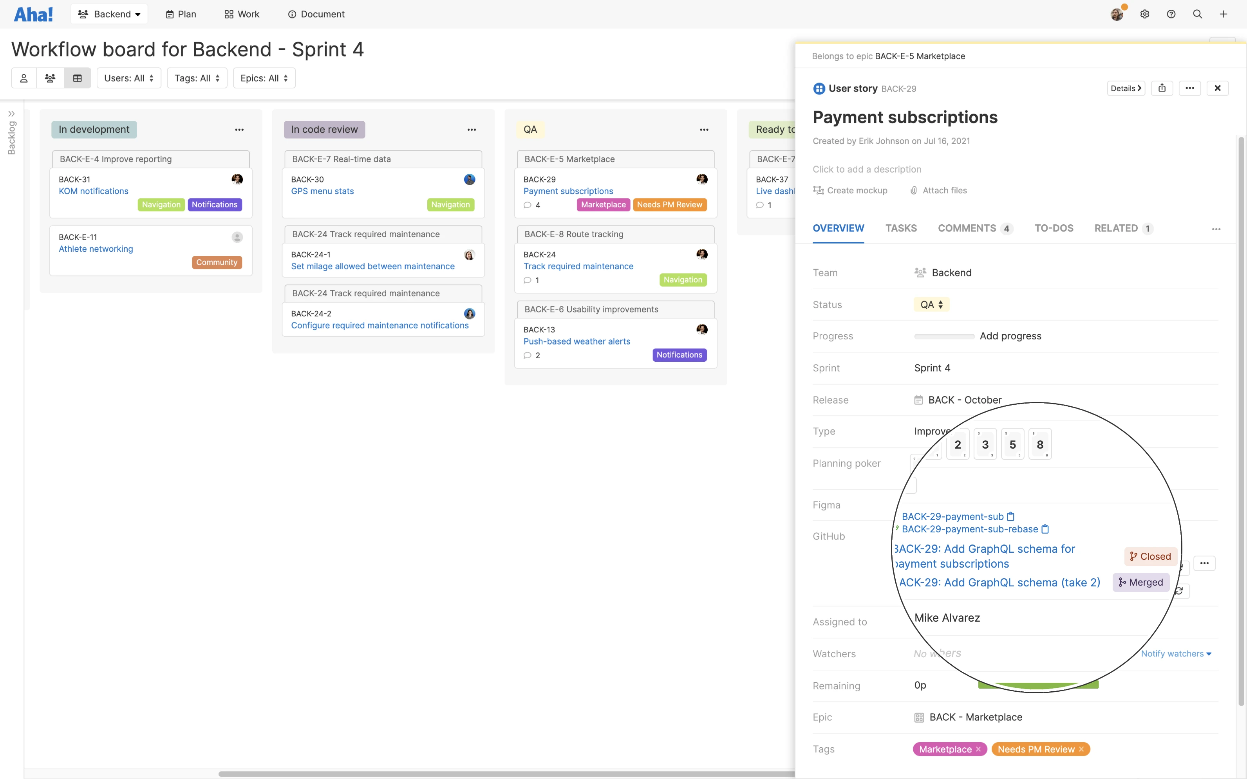The width and height of the screenshot is (1247, 779).
Task: Click the Details button in the drawer
Action: (x=1125, y=88)
